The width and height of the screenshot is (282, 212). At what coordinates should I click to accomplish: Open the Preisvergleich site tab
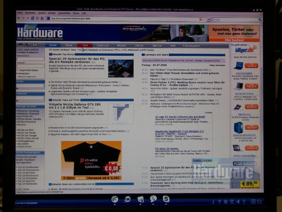coord(191,46)
